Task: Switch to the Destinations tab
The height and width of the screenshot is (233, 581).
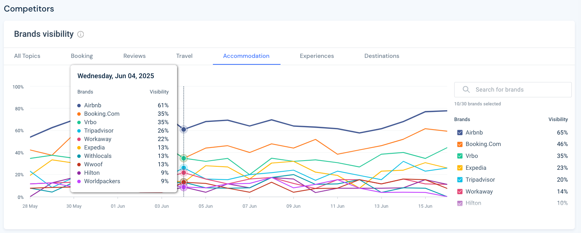Action: click(x=382, y=56)
